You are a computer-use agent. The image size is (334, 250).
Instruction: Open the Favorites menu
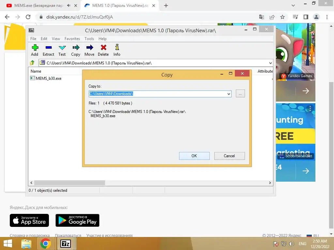(x=72, y=39)
